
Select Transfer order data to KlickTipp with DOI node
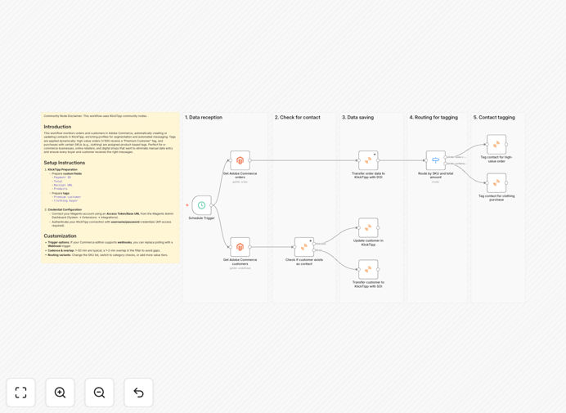click(x=368, y=160)
